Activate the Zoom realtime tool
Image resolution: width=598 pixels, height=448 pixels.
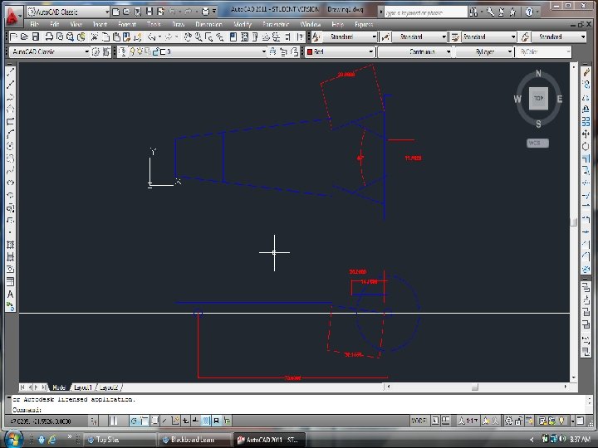[x=199, y=37]
